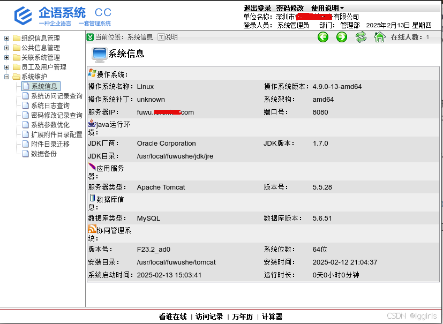Open the 计算器 footer link
443x324 pixels.
[x=272, y=317]
